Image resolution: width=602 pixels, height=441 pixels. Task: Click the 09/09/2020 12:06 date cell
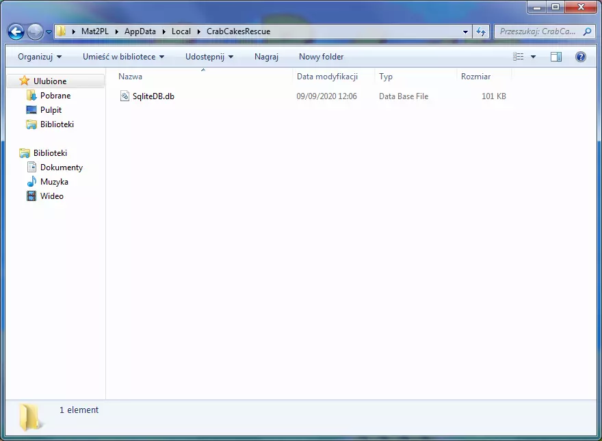[x=327, y=96]
